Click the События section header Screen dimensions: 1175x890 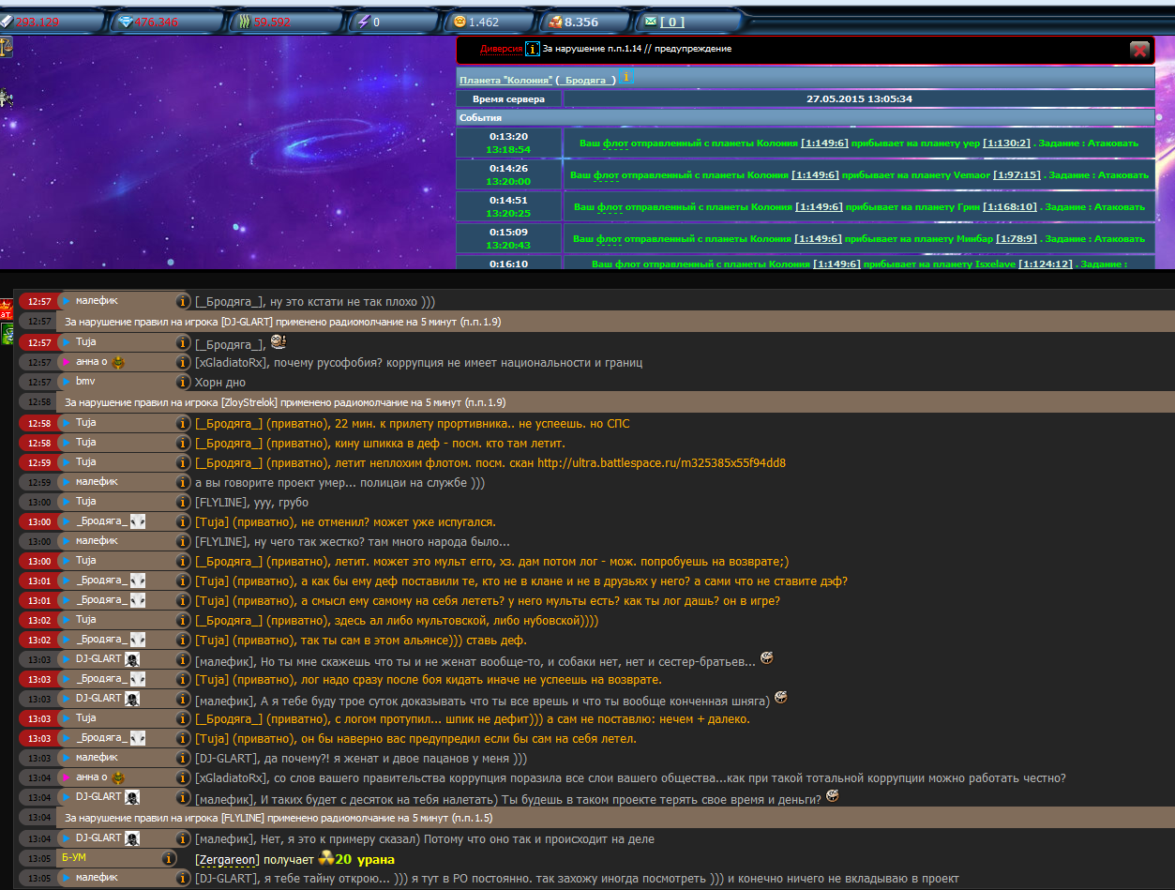point(805,118)
